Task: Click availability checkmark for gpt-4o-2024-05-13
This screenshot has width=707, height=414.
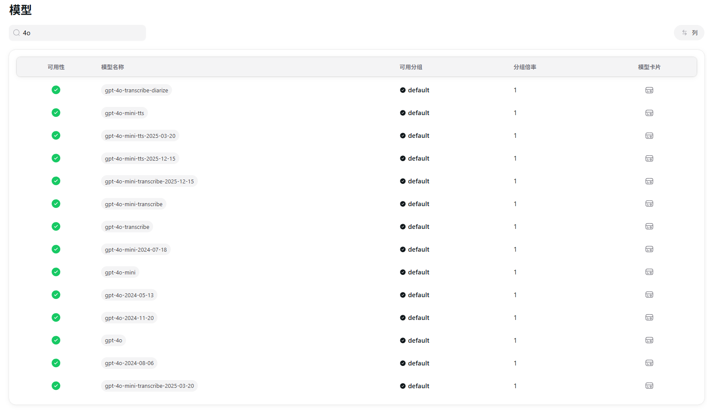Action: click(56, 295)
